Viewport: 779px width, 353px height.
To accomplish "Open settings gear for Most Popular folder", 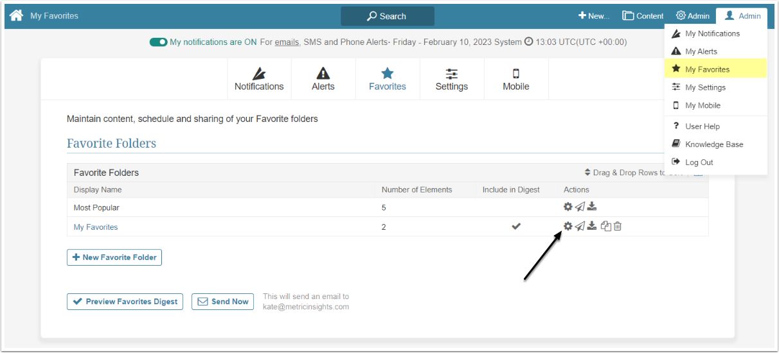I will [568, 207].
